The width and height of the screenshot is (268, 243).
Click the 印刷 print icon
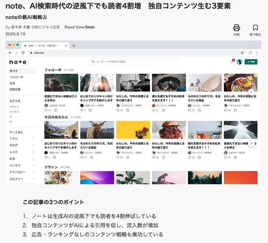point(236,28)
